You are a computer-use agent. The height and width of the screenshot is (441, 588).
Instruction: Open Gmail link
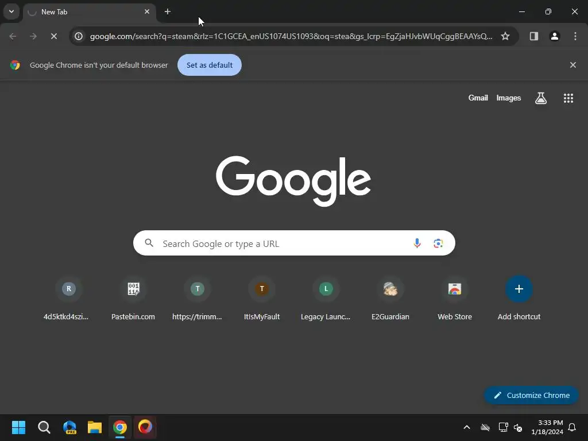478,98
